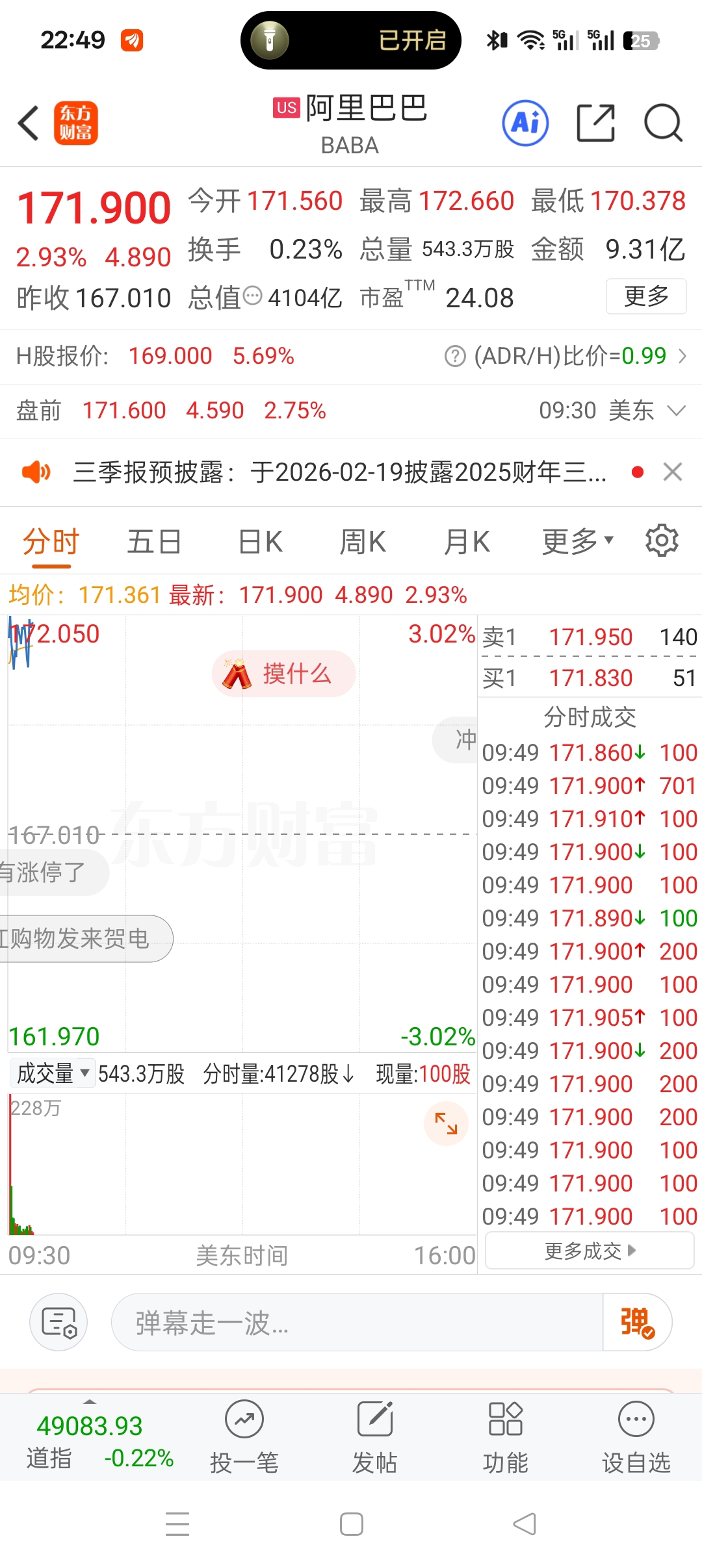Expand the 道指 index bar
702x1567 pixels.
click(x=90, y=1401)
